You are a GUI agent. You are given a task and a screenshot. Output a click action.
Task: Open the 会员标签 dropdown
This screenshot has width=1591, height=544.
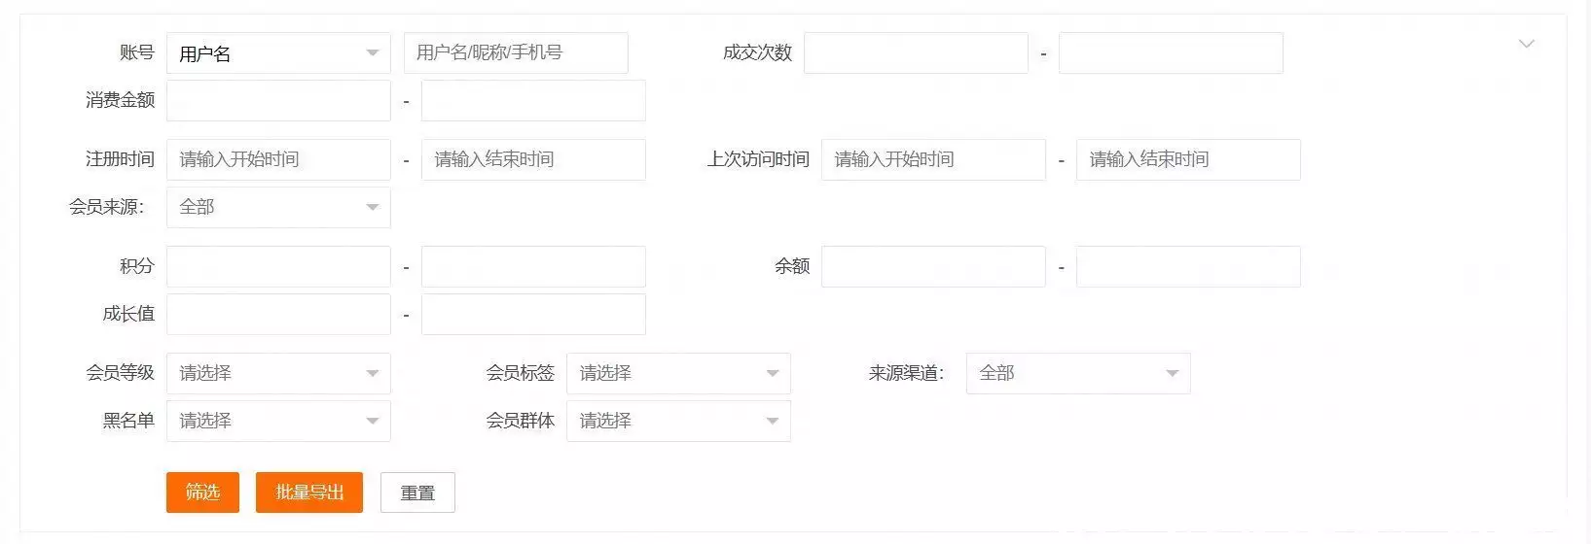pos(678,373)
